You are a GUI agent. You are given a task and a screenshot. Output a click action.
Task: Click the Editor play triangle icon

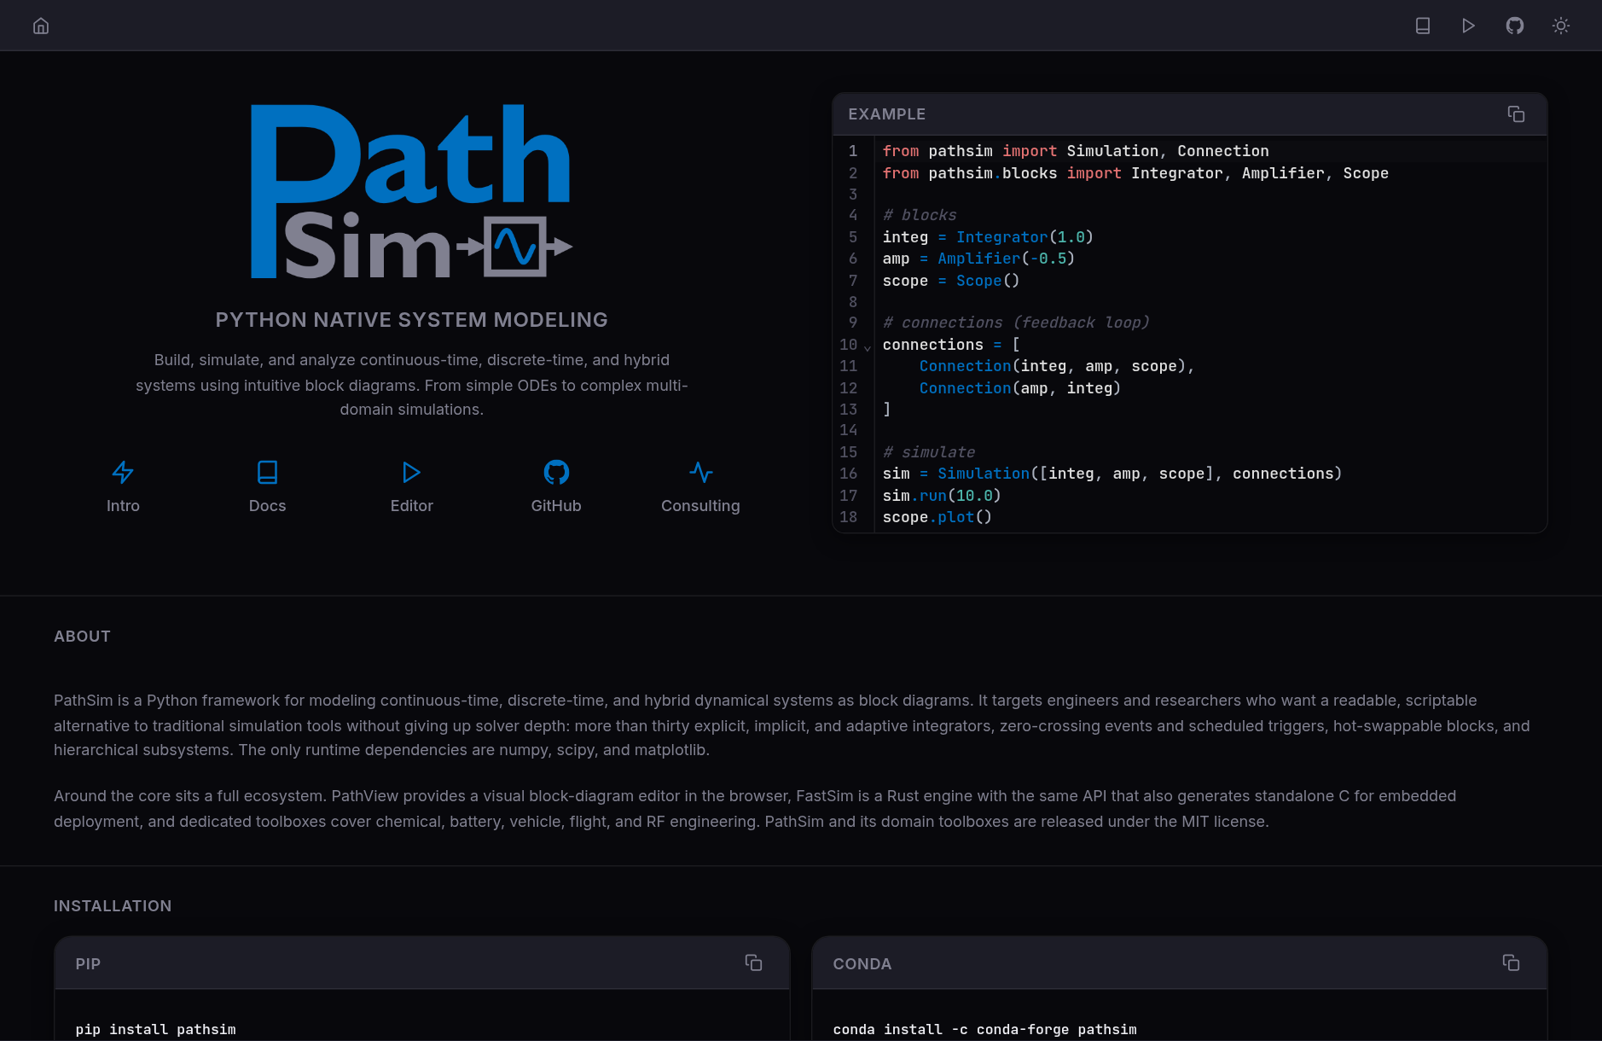click(x=411, y=472)
